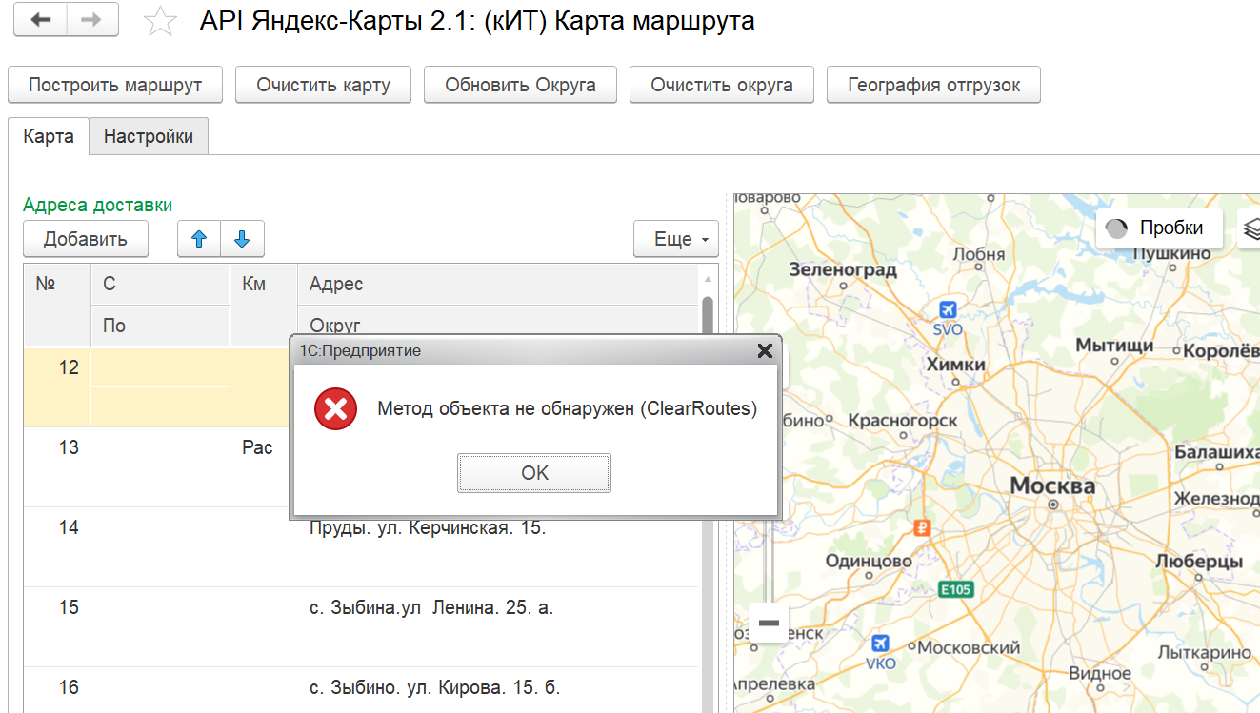Toggle Пробки traffic display on map

pyautogui.click(x=1159, y=228)
